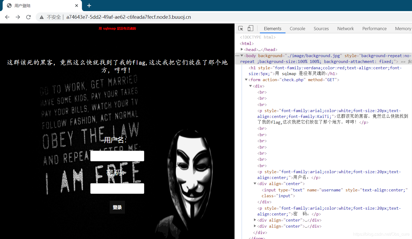The image size is (412, 239).
Task: Click the not-secure warning icon
Action: [41, 17]
